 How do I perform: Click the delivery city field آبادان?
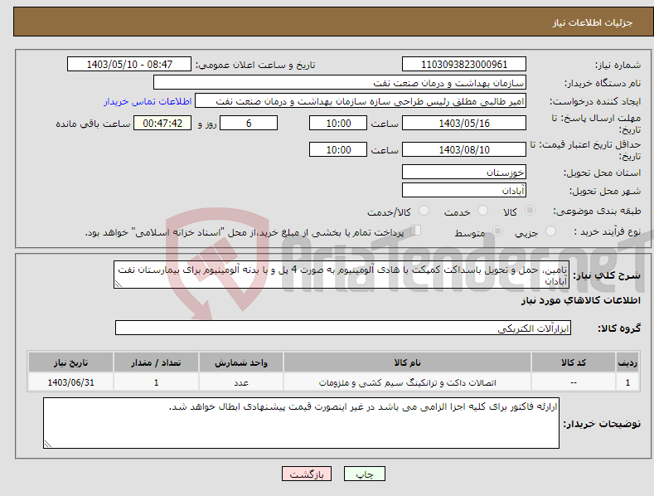[464, 191]
